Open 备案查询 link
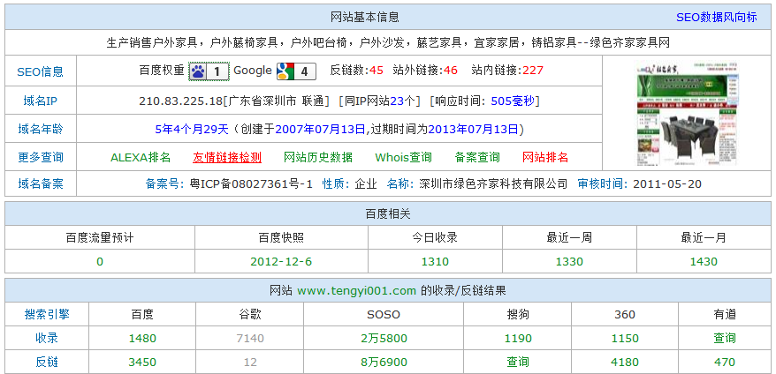The image size is (776, 374). [x=477, y=158]
